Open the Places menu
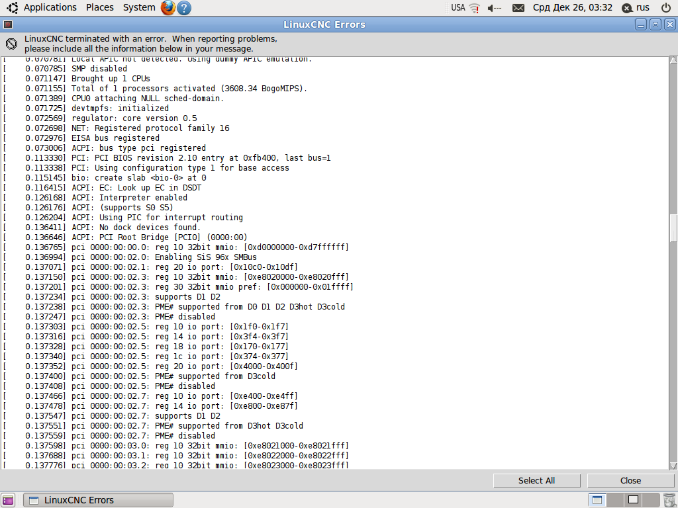Image resolution: width=678 pixels, height=508 pixels. pyautogui.click(x=100, y=7)
